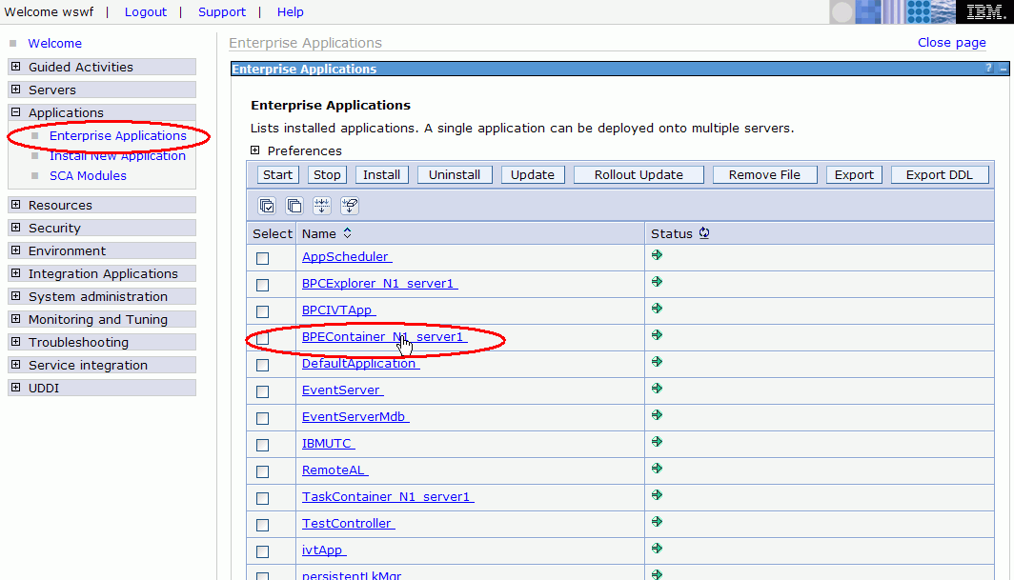Click status arrow for BPEContainer_N1_server1

pos(657,334)
